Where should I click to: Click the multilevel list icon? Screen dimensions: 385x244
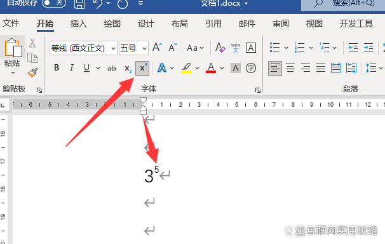pyautogui.click(x=325, y=48)
